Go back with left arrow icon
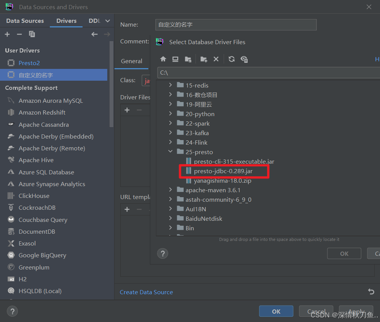380x322 pixels. click(94, 34)
